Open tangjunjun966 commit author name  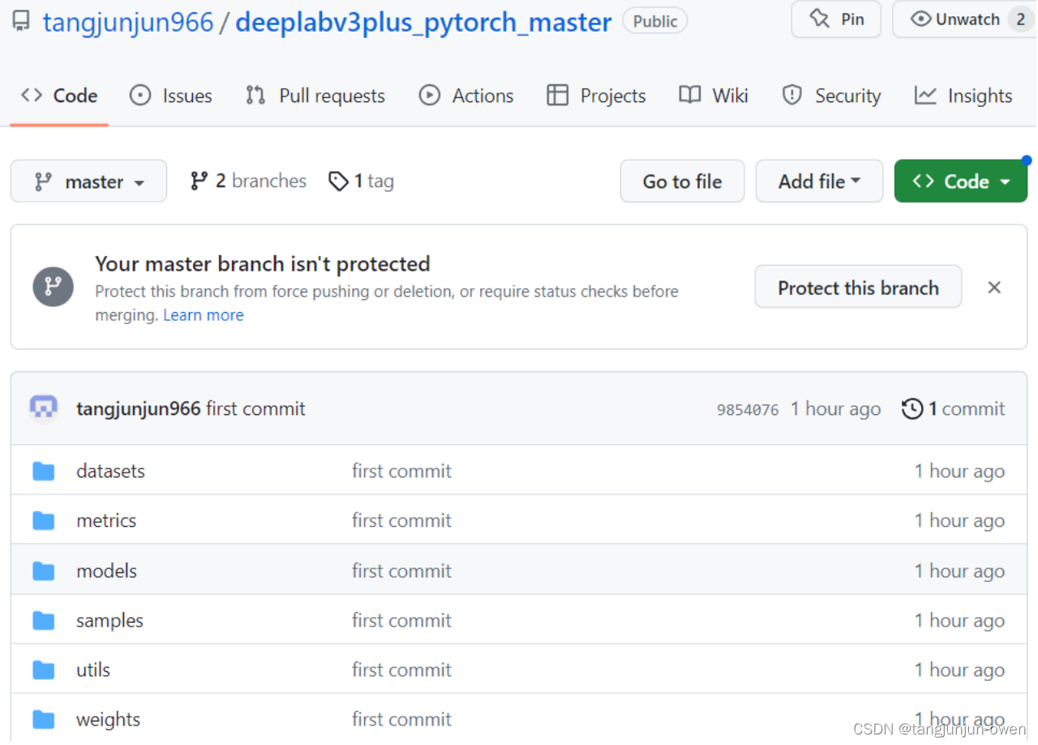point(138,409)
